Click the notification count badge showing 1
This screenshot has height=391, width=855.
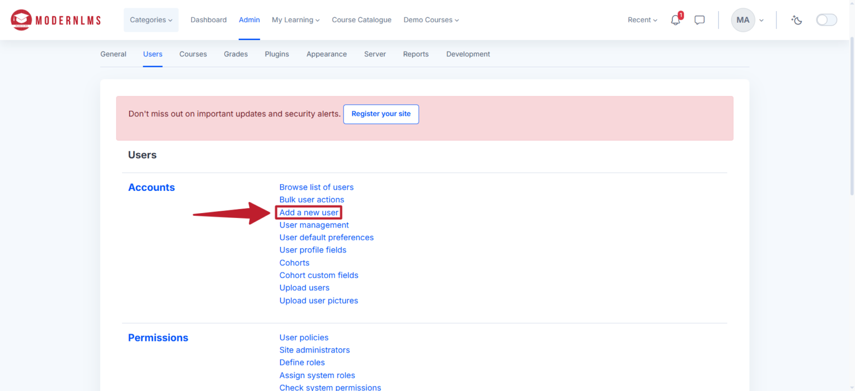(680, 16)
